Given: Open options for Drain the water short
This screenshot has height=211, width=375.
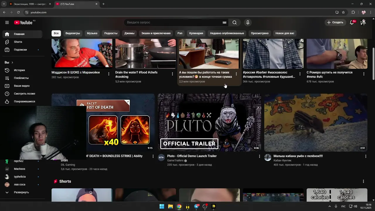Looking at the screenshot, I should [172, 74].
